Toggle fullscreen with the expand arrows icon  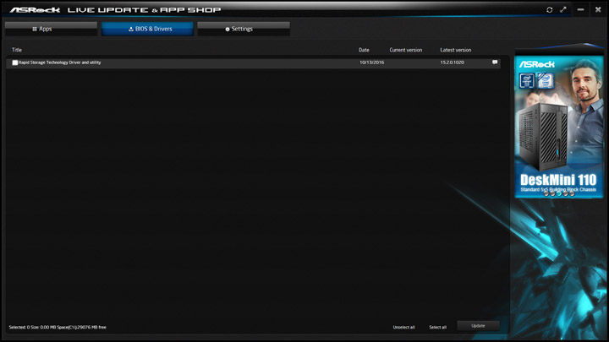click(x=563, y=9)
